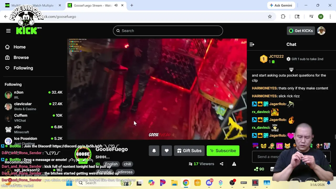This screenshot has height=189, width=336.
Task: Click the chat panel scrollbar
Action: [335, 137]
